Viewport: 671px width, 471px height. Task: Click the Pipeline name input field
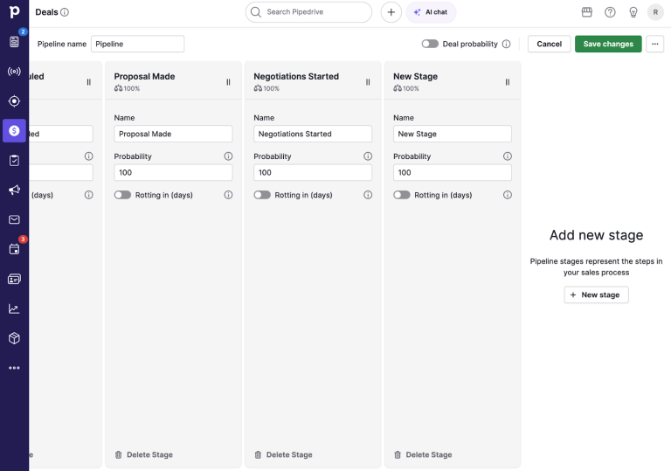pyautogui.click(x=137, y=44)
